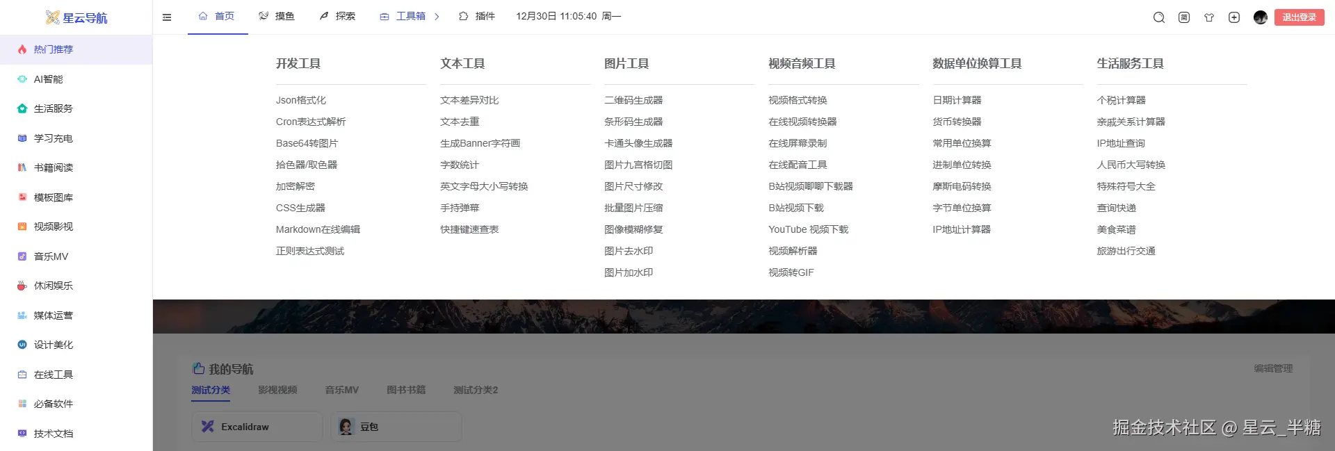The image size is (1335, 451).
Task: Click the plus add icon in header
Action: (x=1234, y=17)
